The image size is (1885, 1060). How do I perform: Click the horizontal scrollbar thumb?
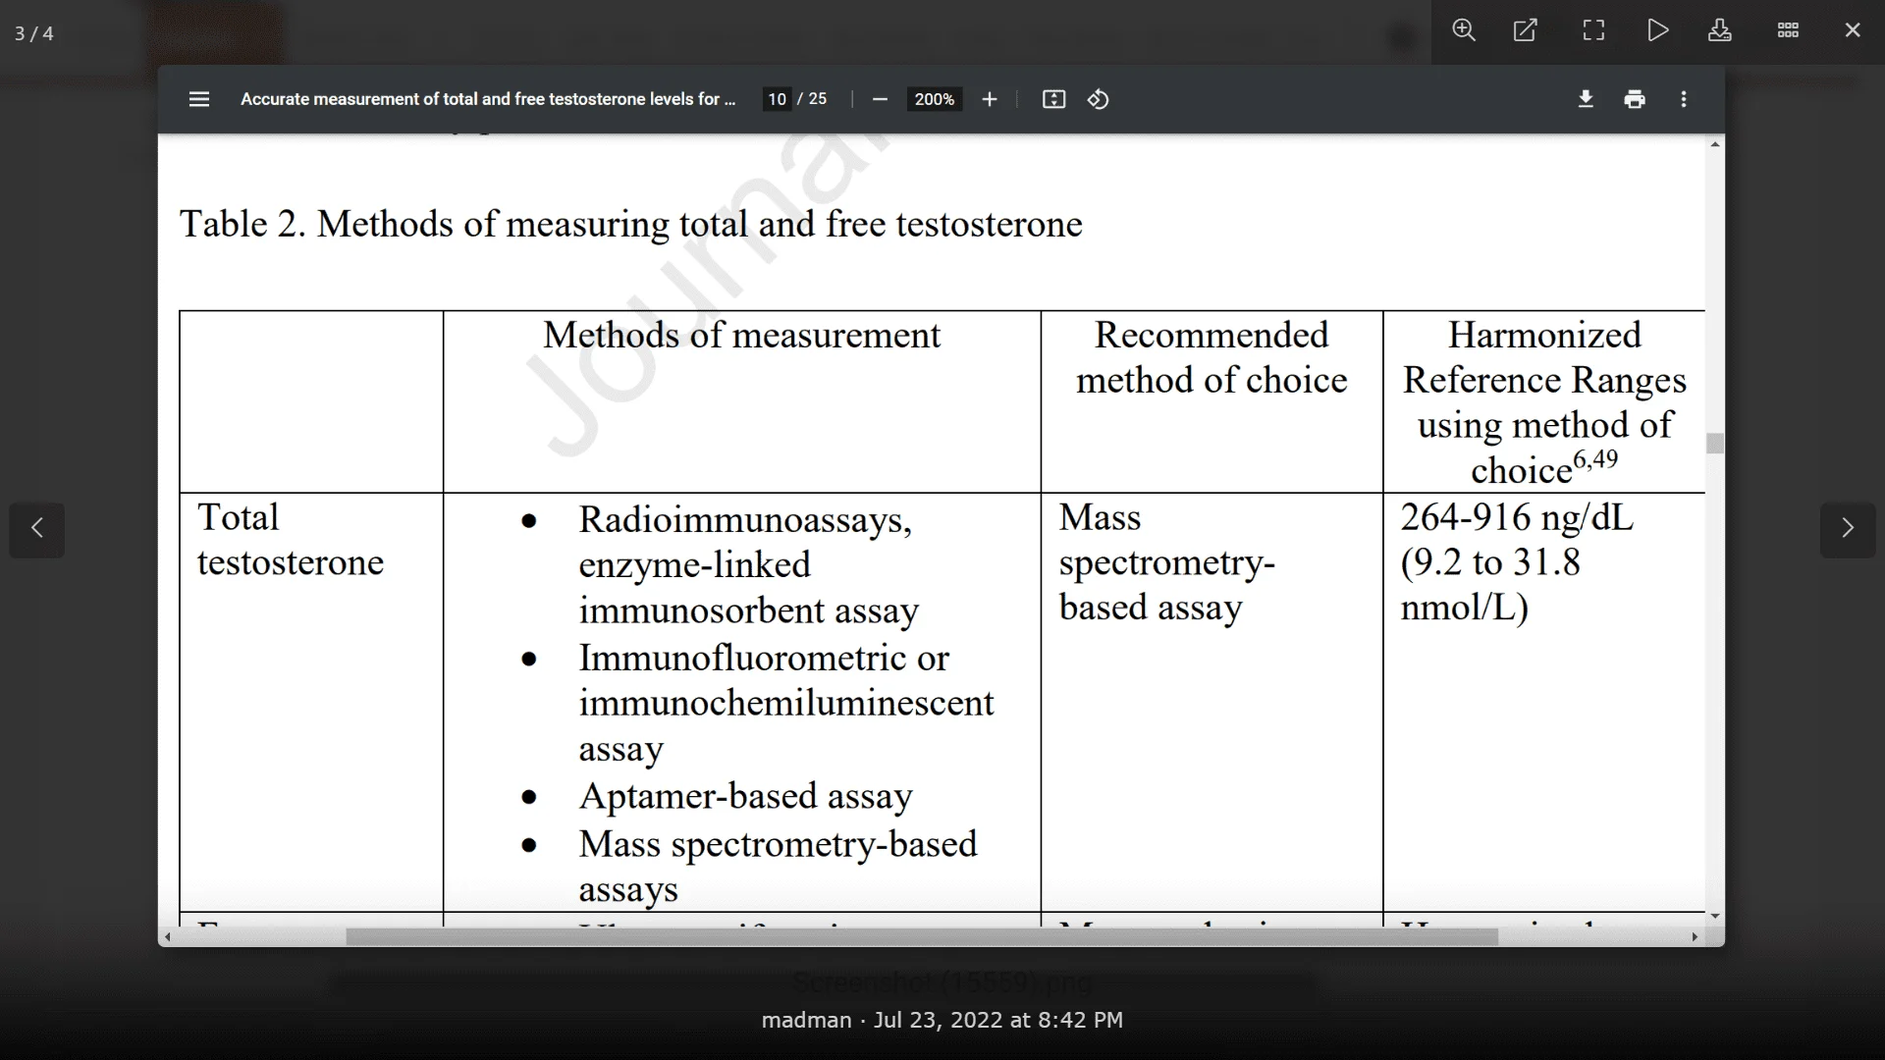tap(922, 937)
